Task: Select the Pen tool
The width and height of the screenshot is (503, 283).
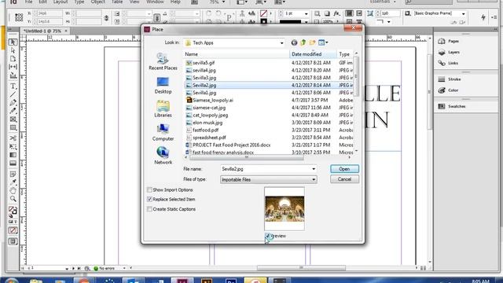Action: [x=13, y=103]
